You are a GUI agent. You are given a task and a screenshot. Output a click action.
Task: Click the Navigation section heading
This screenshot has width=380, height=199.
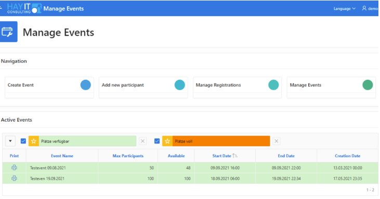coord(14,61)
